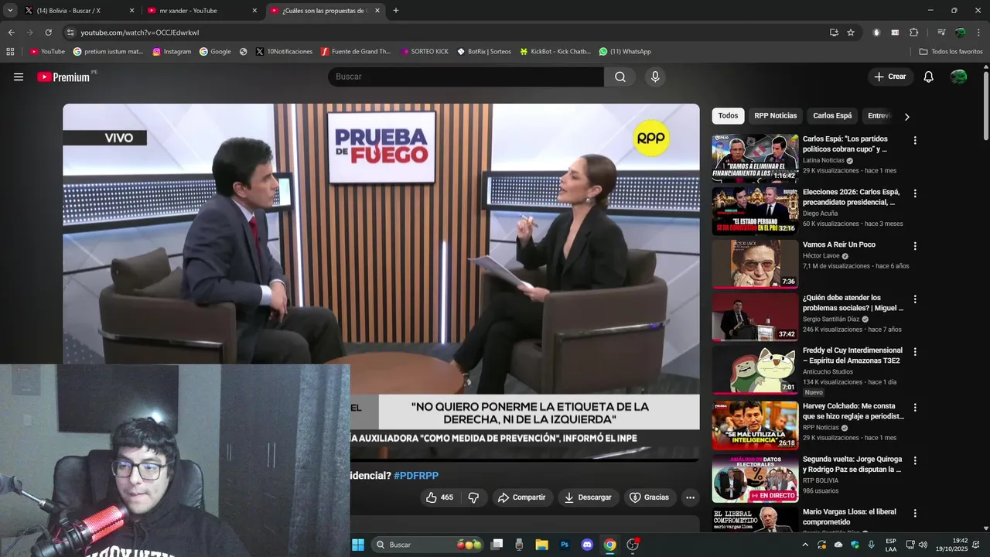Open options for the Segunda vuelta video
This screenshot has height=557, width=990.
coord(915,460)
